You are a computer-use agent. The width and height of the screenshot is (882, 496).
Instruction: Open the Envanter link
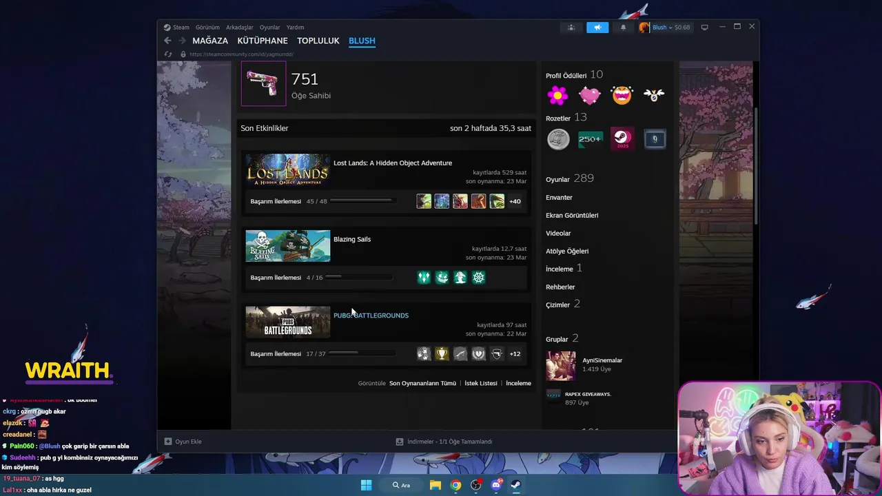click(x=559, y=198)
